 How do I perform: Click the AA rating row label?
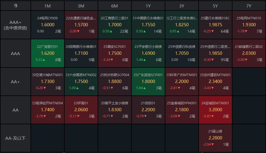(16, 110)
